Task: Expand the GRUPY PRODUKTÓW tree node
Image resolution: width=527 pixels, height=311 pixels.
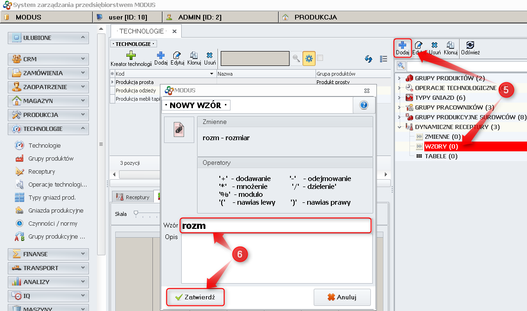Action: click(399, 78)
